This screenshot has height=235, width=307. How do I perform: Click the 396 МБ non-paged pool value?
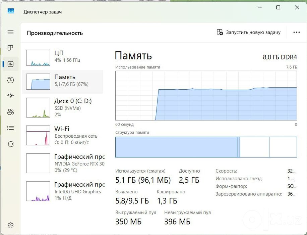tap(177, 222)
